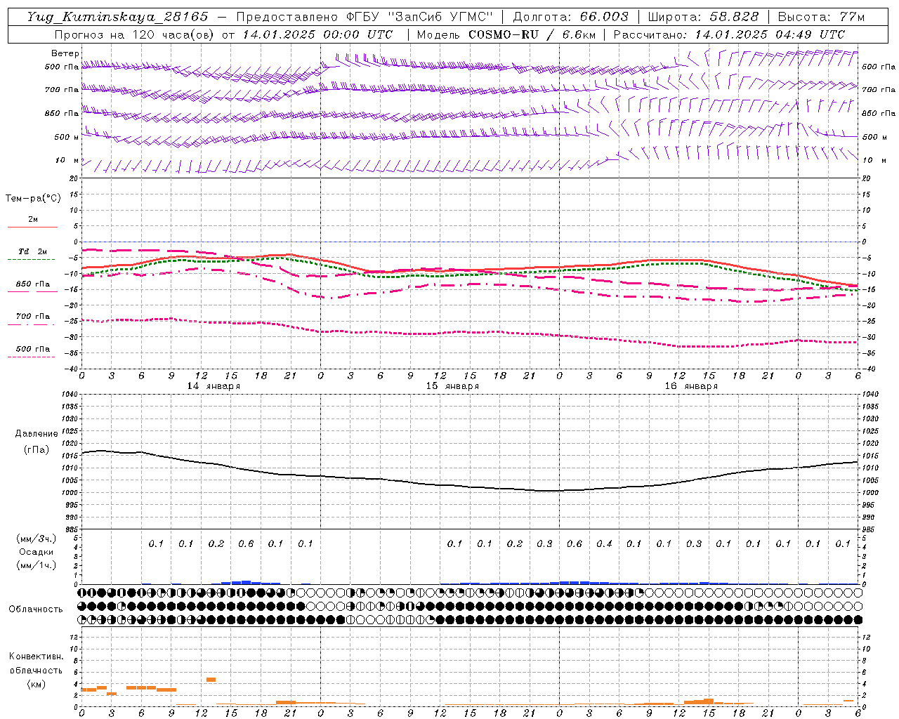Click the 14 января date label

(x=214, y=386)
